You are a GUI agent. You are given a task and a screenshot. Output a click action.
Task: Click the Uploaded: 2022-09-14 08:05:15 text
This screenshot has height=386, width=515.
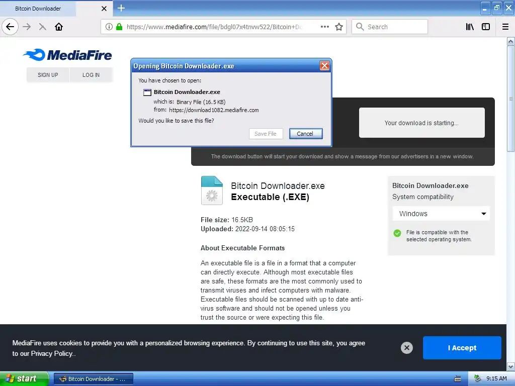[247, 229]
